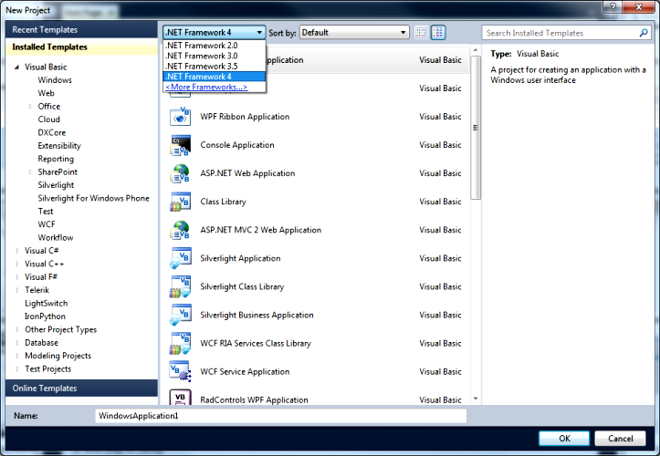The height and width of the screenshot is (456, 660).
Task: Click the help question mark button
Action: tap(613, 6)
